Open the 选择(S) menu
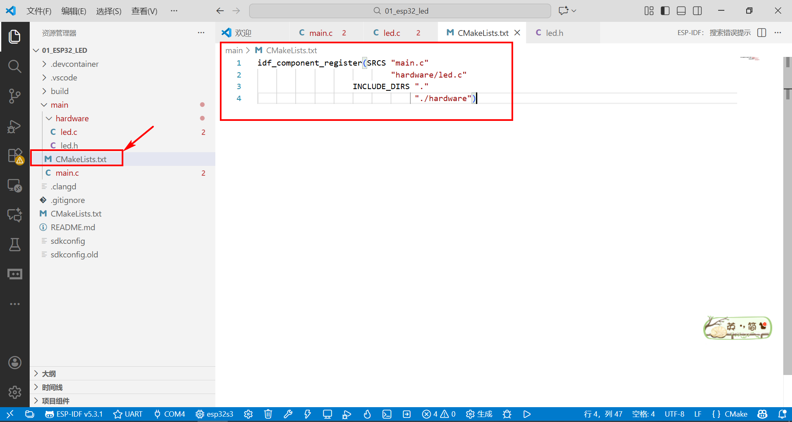This screenshot has width=792, height=422. coord(108,11)
